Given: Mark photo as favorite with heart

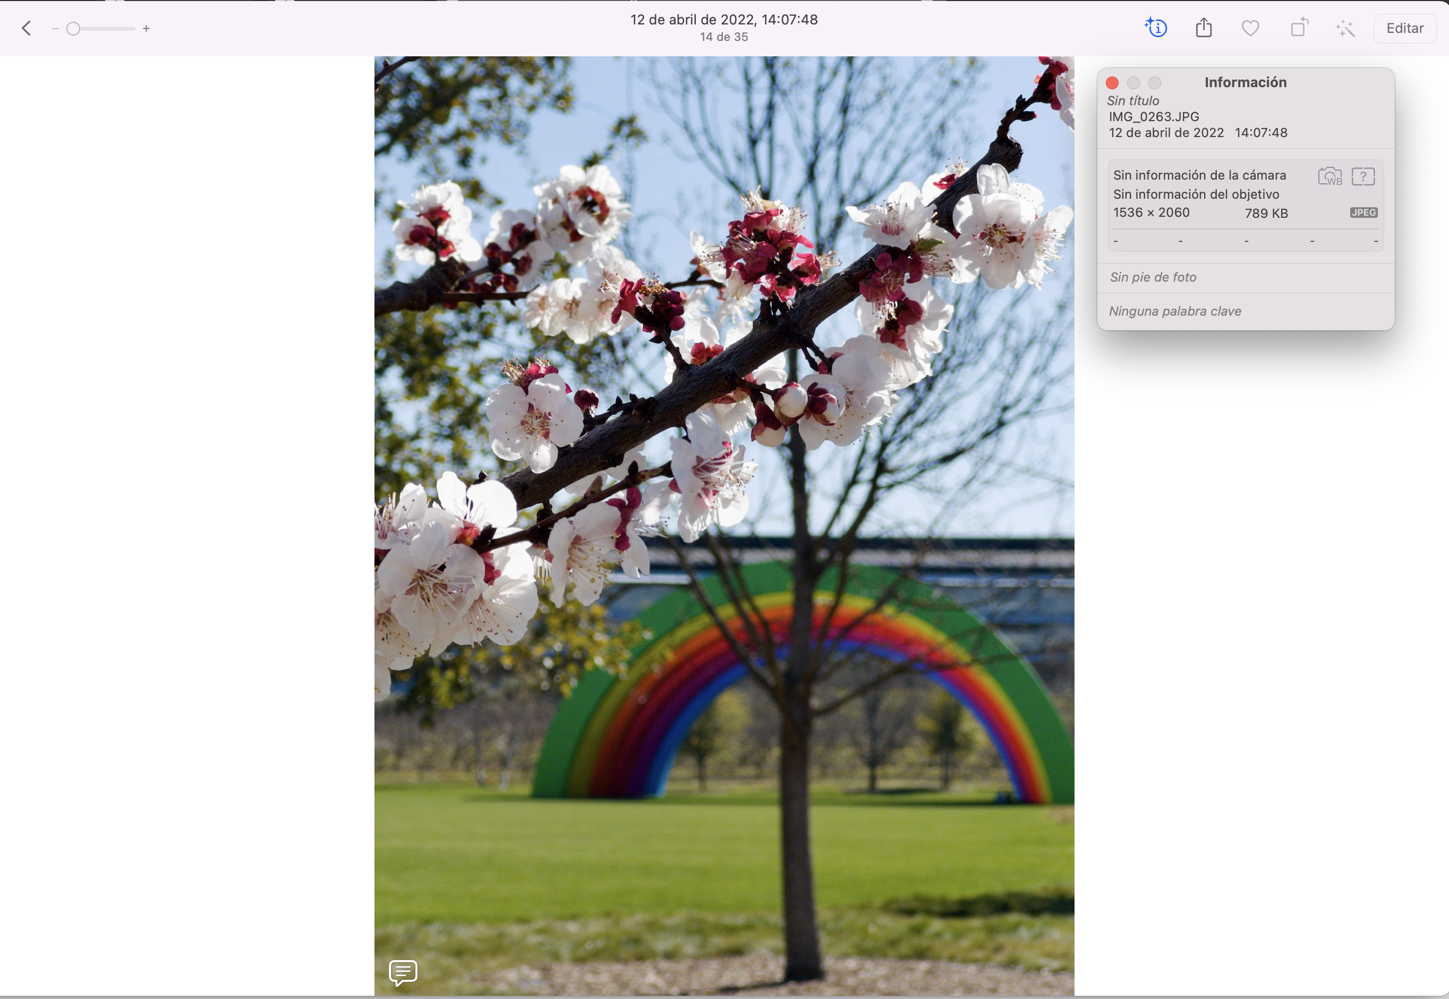Looking at the screenshot, I should click(x=1250, y=28).
